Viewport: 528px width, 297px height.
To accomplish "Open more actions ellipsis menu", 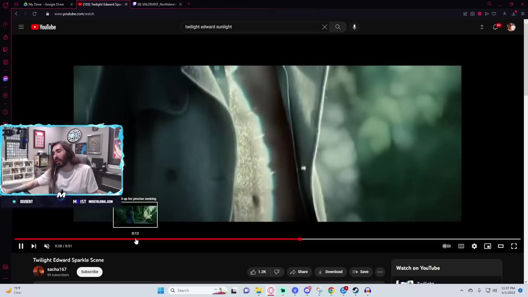I will click(380, 272).
